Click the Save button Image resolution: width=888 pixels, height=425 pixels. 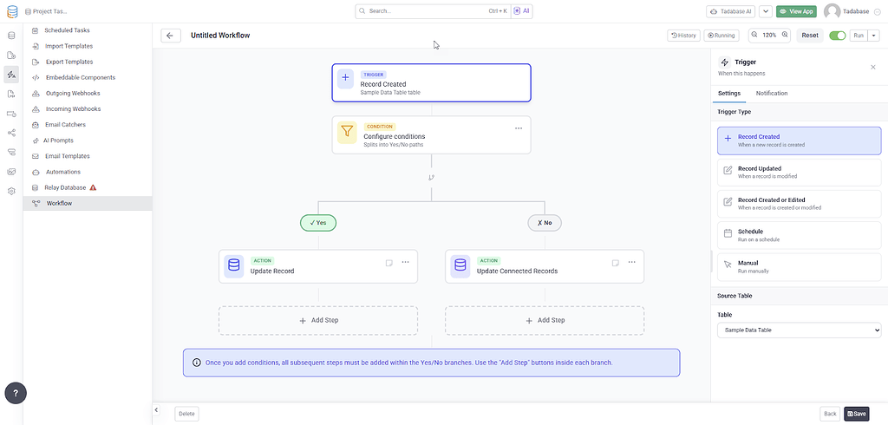click(x=856, y=414)
